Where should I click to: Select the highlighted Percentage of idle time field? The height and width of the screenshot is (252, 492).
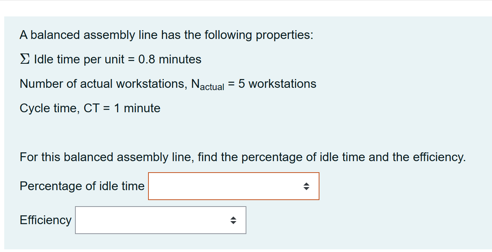(233, 186)
